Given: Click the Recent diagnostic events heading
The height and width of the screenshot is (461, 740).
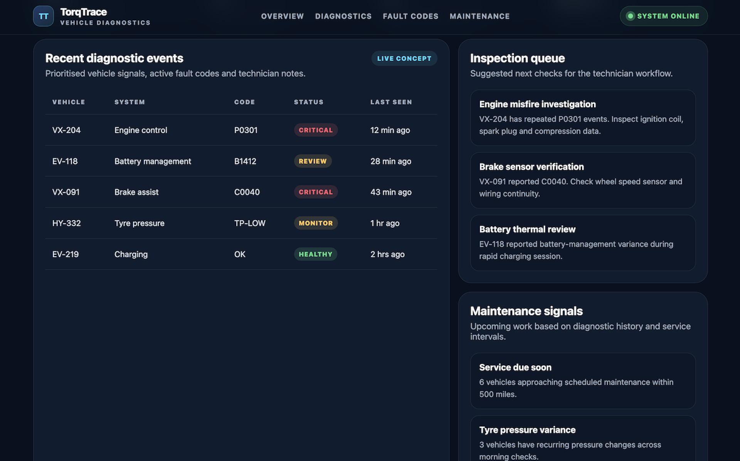Looking at the screenshot, I should click(x=114, y=58).
